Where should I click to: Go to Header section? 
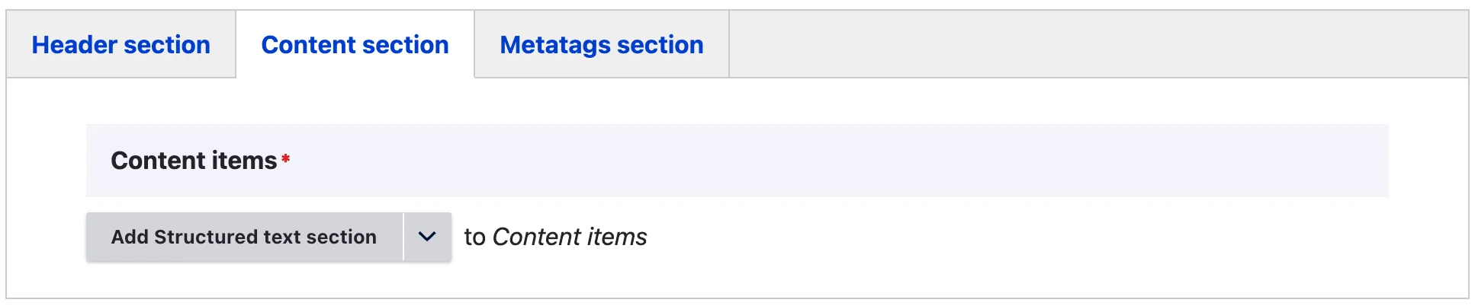pos(121,45)
